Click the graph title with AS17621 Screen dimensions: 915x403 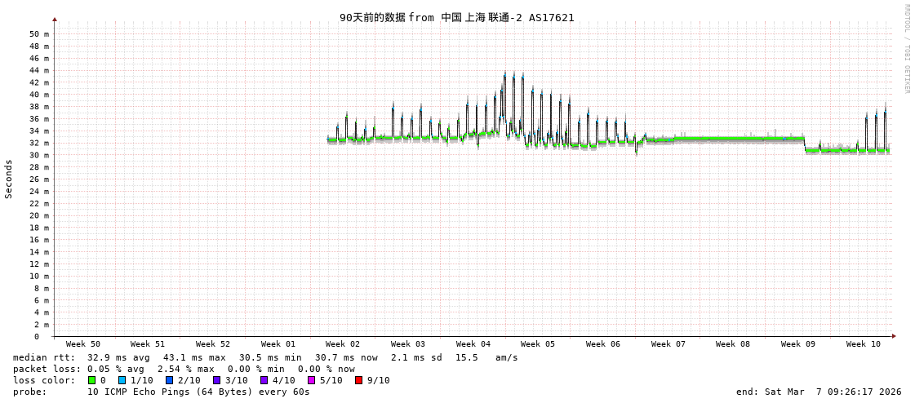(x=457, y=17)
